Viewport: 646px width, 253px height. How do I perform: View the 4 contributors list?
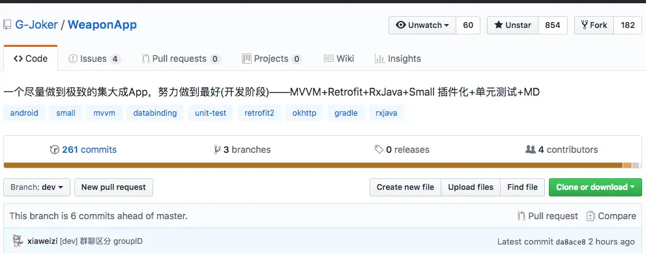pyautogui.click(x=561, y=150)
